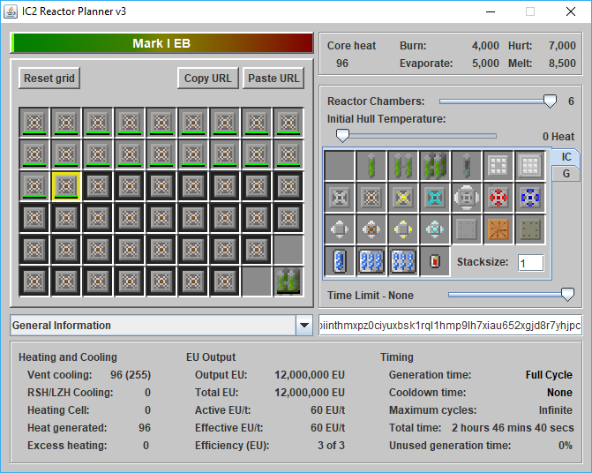592x473 pixels.
Task: Click '2 hours 46 mins 40 secs' total time
Action: click(x=513, y=428)
